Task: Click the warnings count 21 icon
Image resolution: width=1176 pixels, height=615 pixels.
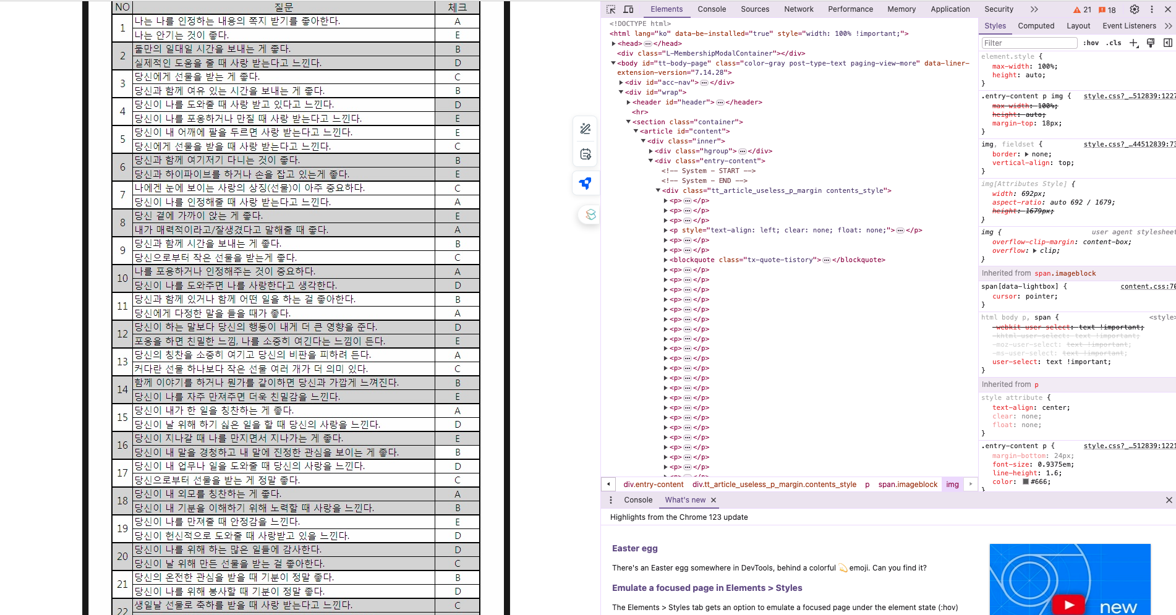Action: 1082,10
